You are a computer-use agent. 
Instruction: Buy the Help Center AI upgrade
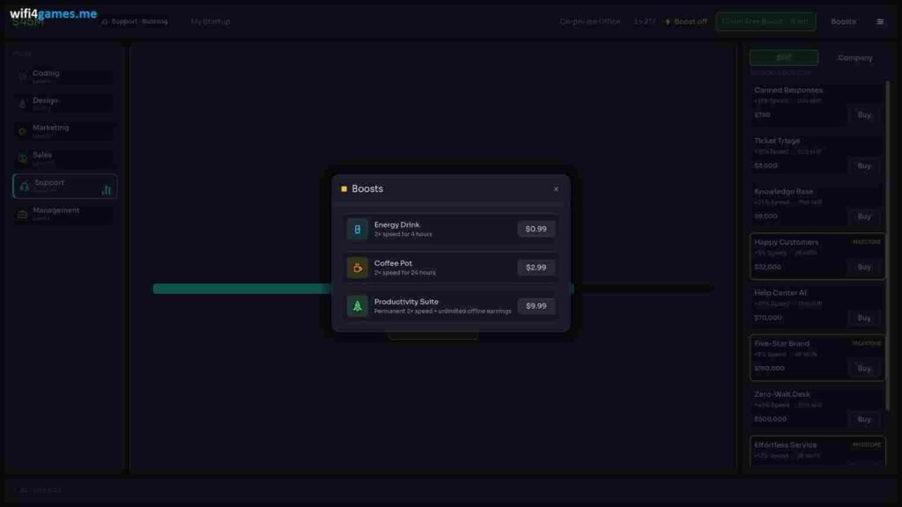tap(864, 317)
